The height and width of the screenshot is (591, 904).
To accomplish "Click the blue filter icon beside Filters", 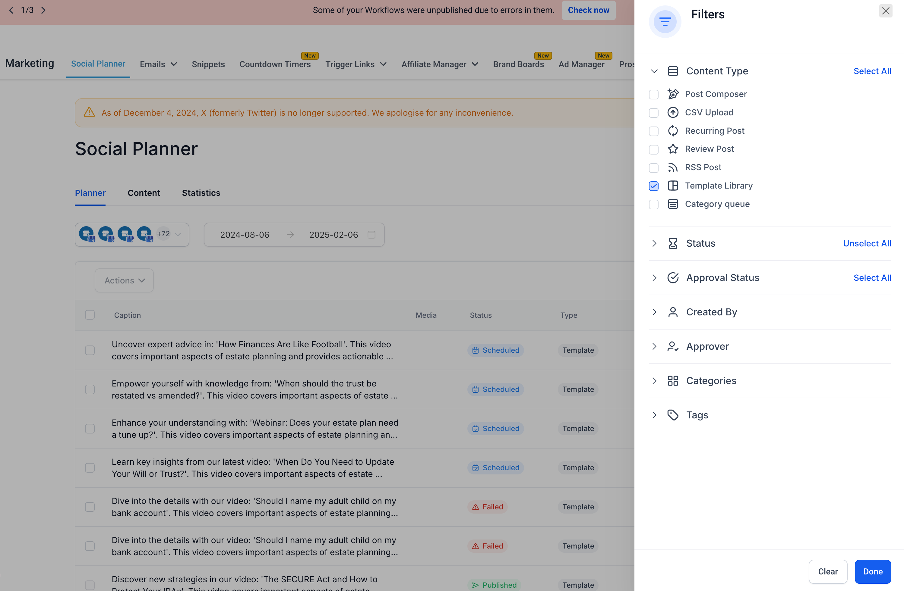I will click(665, 22).
